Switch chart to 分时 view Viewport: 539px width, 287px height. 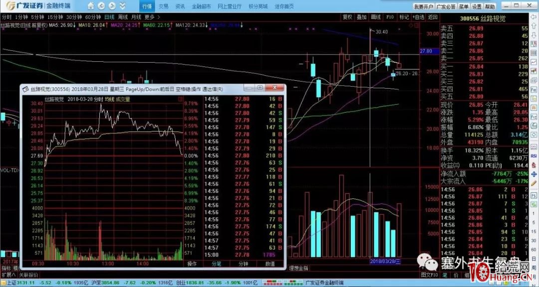6,17
